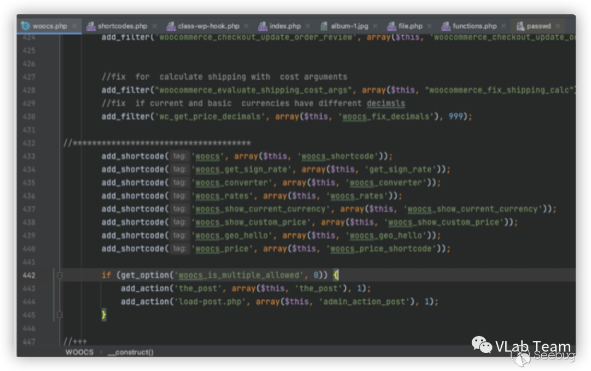The width and height of the screenshot is (591, 371).
Task: Switch to the class-wp-hook.php tab
Action: coord(208,26)
